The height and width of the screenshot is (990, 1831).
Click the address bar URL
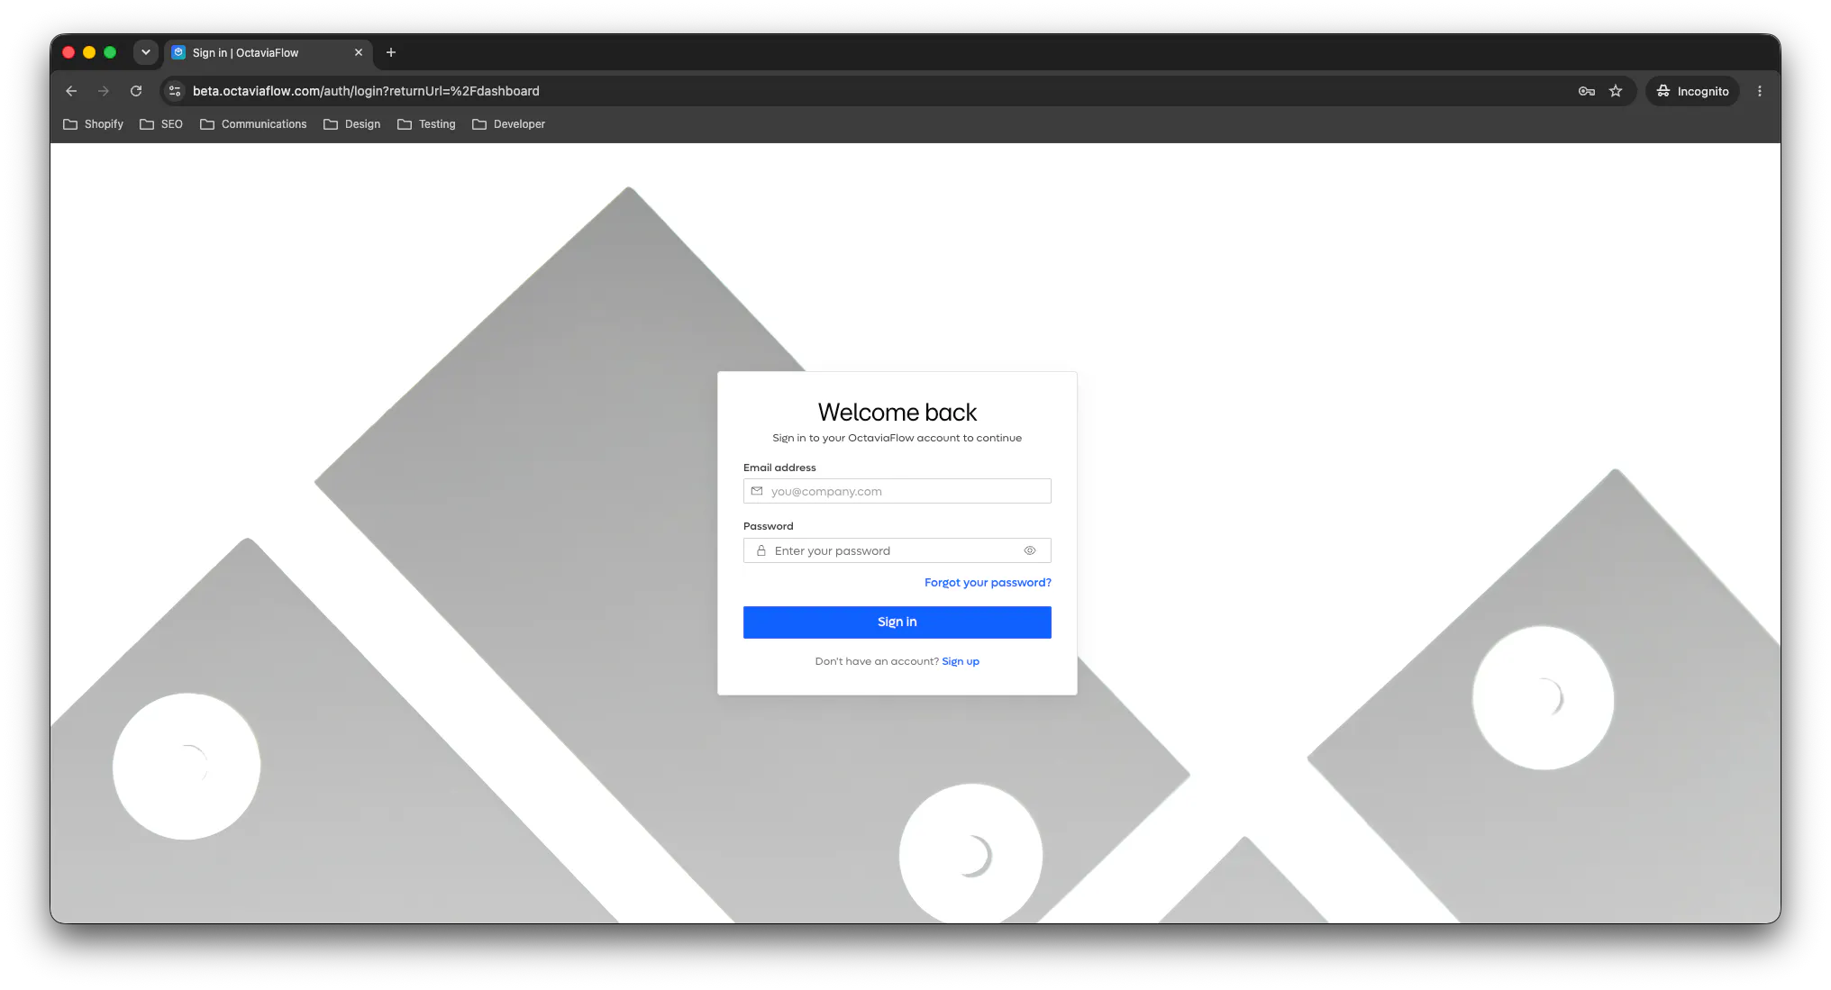(366, 91)
